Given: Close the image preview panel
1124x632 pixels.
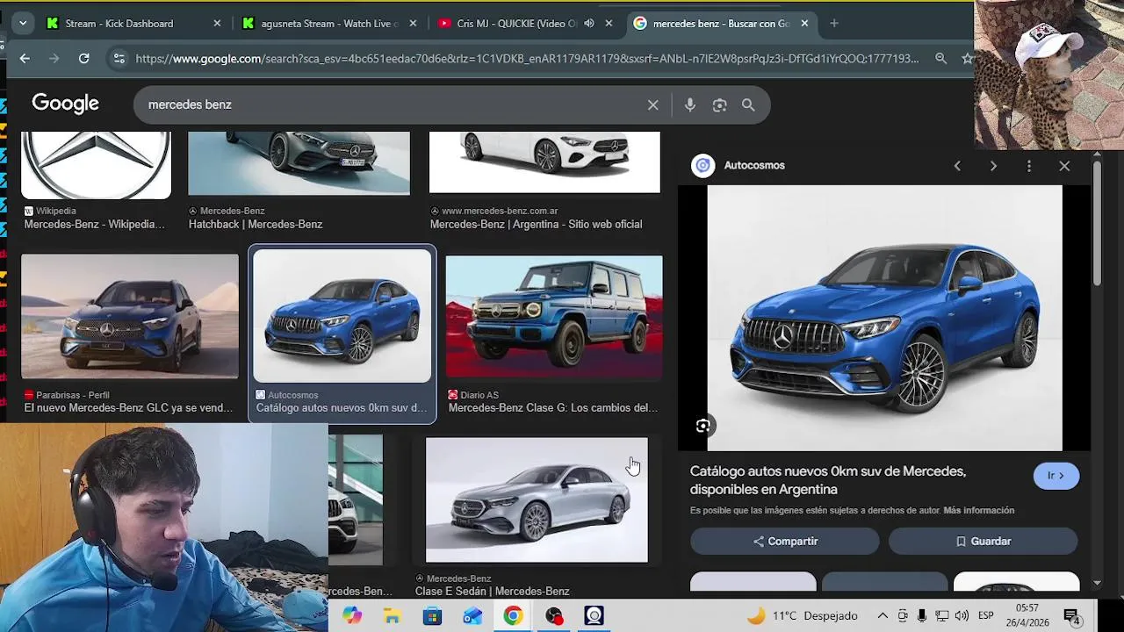Looking at the screenshot, I should tap(1064, 166).
